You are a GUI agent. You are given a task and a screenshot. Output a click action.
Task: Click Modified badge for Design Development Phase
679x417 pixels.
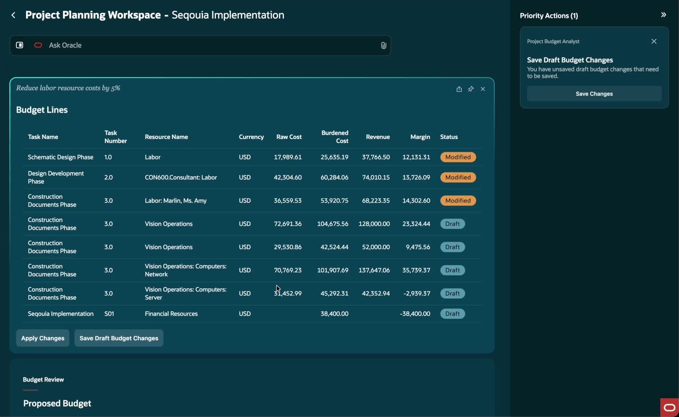pyautogui.click(x=458, y=177)
